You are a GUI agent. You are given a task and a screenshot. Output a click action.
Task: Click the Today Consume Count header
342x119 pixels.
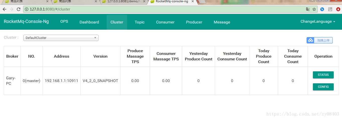[x=293, y=56]
